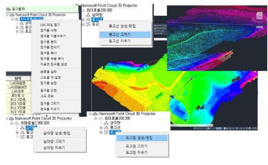Expand the highlighted 표고점 node
The image size is (268, 165).
tap(101, 132)
